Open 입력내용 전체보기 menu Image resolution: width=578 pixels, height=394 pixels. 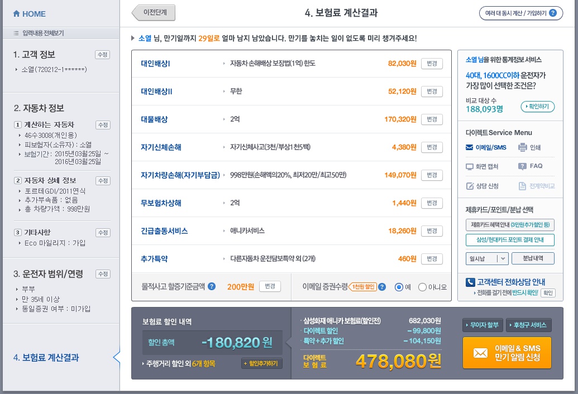pos(39,33)
